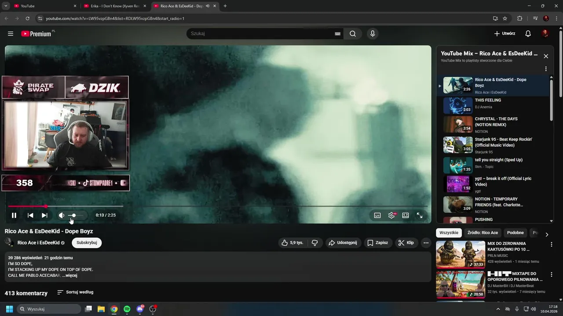Play THIS FEELING by DJ Anemia
Image resolution: width=563 pixels, height=316 pixels.
pyautogui.click(x=493, y=105)
